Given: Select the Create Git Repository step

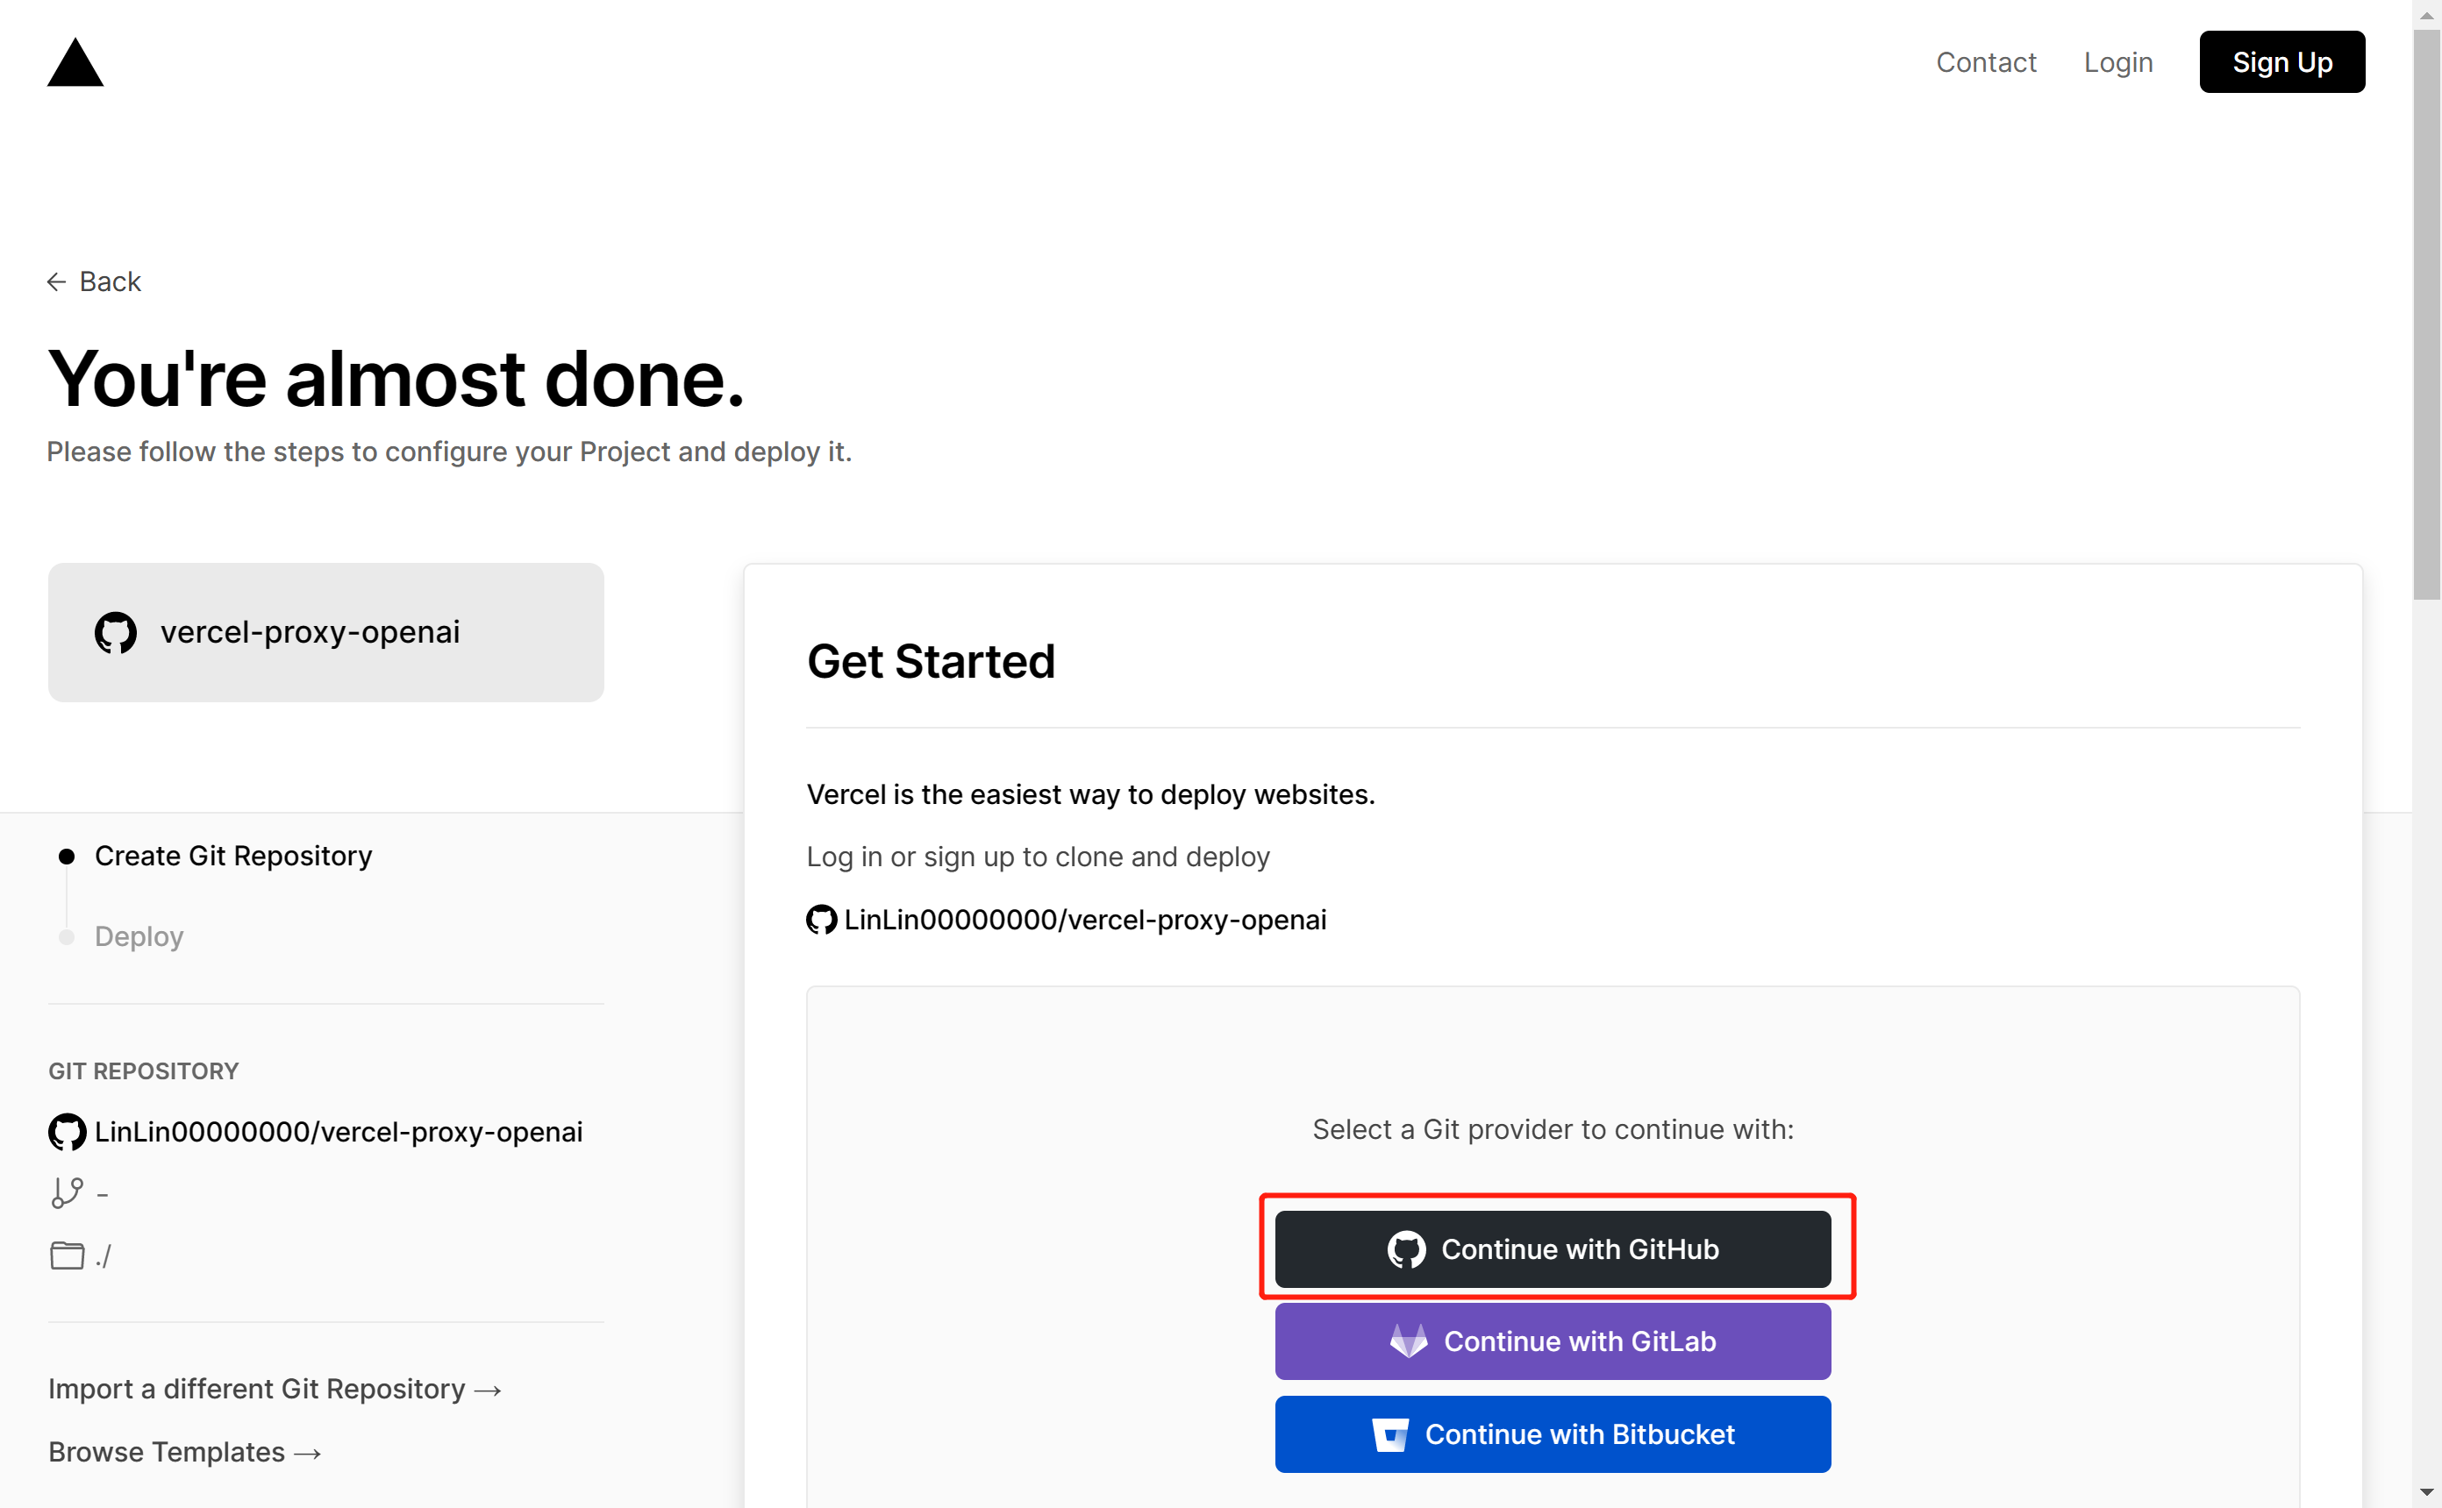Looking at the screenshot, I should pyautogui.click(x=232, y=856).
